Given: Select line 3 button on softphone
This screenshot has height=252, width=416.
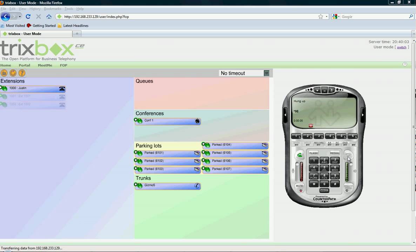Looking at the screenshot, I should coord(318,136).
